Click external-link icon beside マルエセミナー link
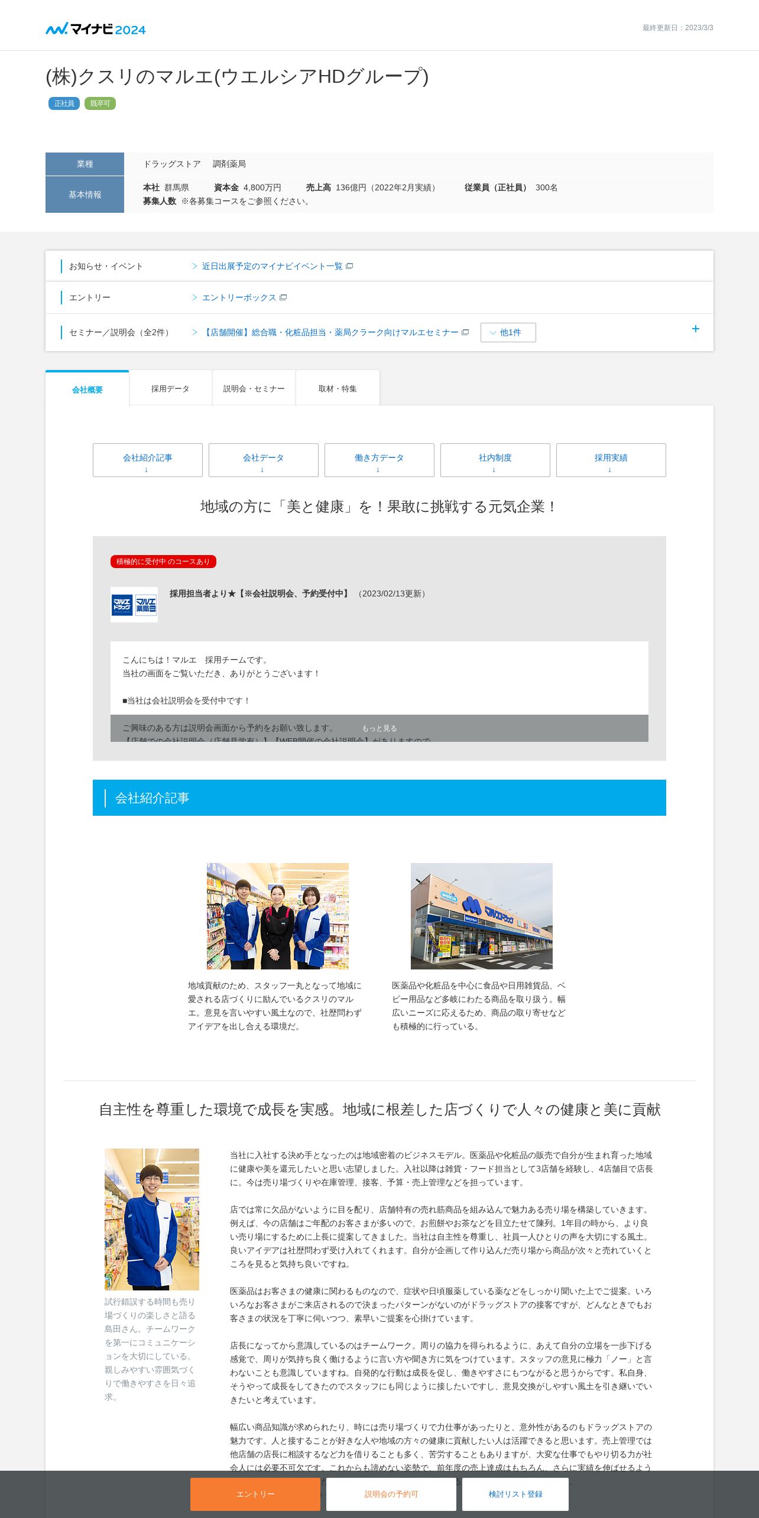 point(465,332)
